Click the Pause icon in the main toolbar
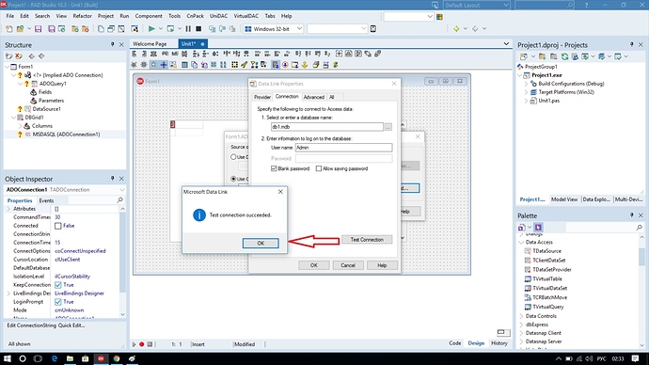This screenshot has height=365, width=649. tap(188, 28)
